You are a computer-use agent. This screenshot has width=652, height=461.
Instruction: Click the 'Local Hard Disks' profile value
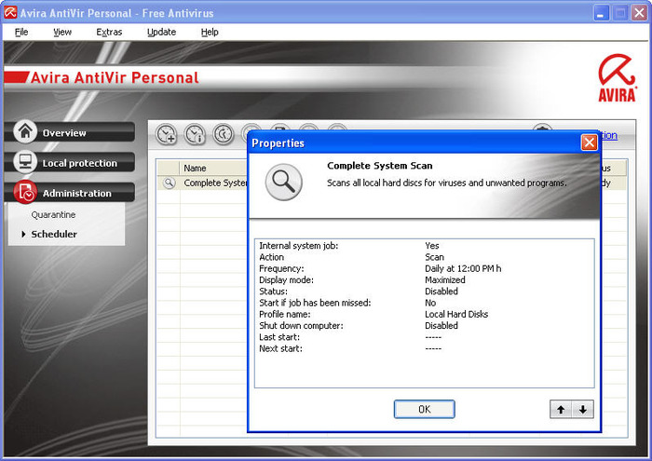point(456,314)
